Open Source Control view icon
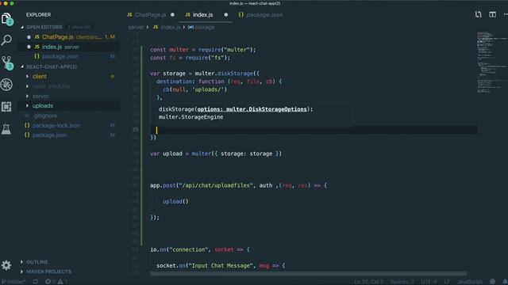The image size is (508, 285). (6, 62)
